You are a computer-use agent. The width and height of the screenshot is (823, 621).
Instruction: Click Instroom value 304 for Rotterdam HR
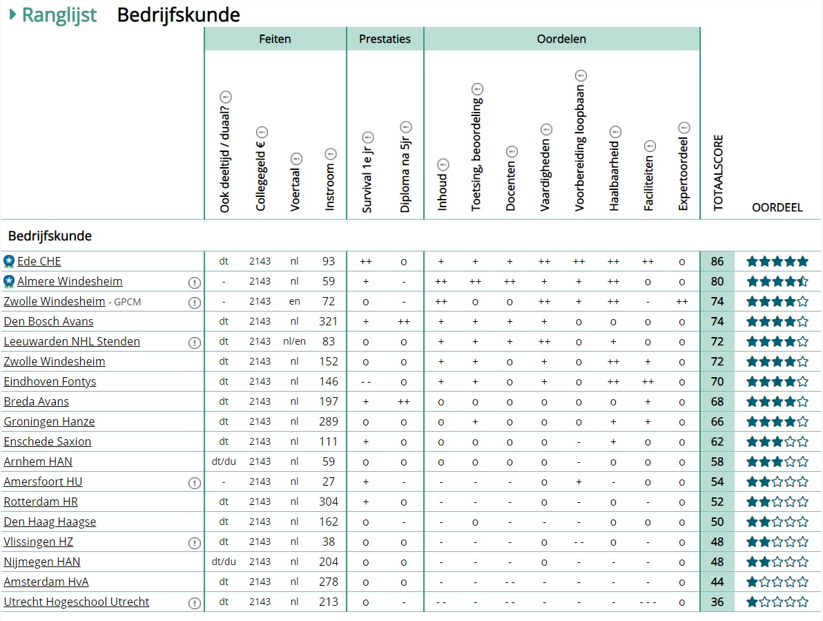coord(329,501)
